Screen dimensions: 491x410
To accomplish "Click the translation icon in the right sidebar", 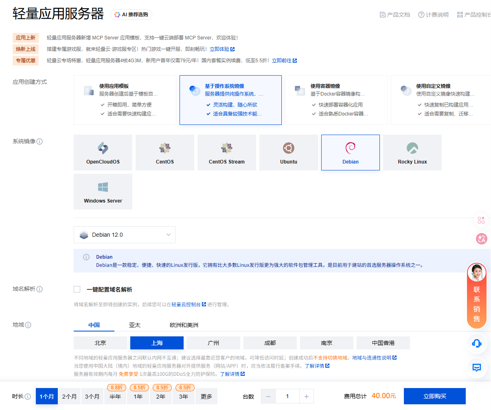I will coord(481,240).
